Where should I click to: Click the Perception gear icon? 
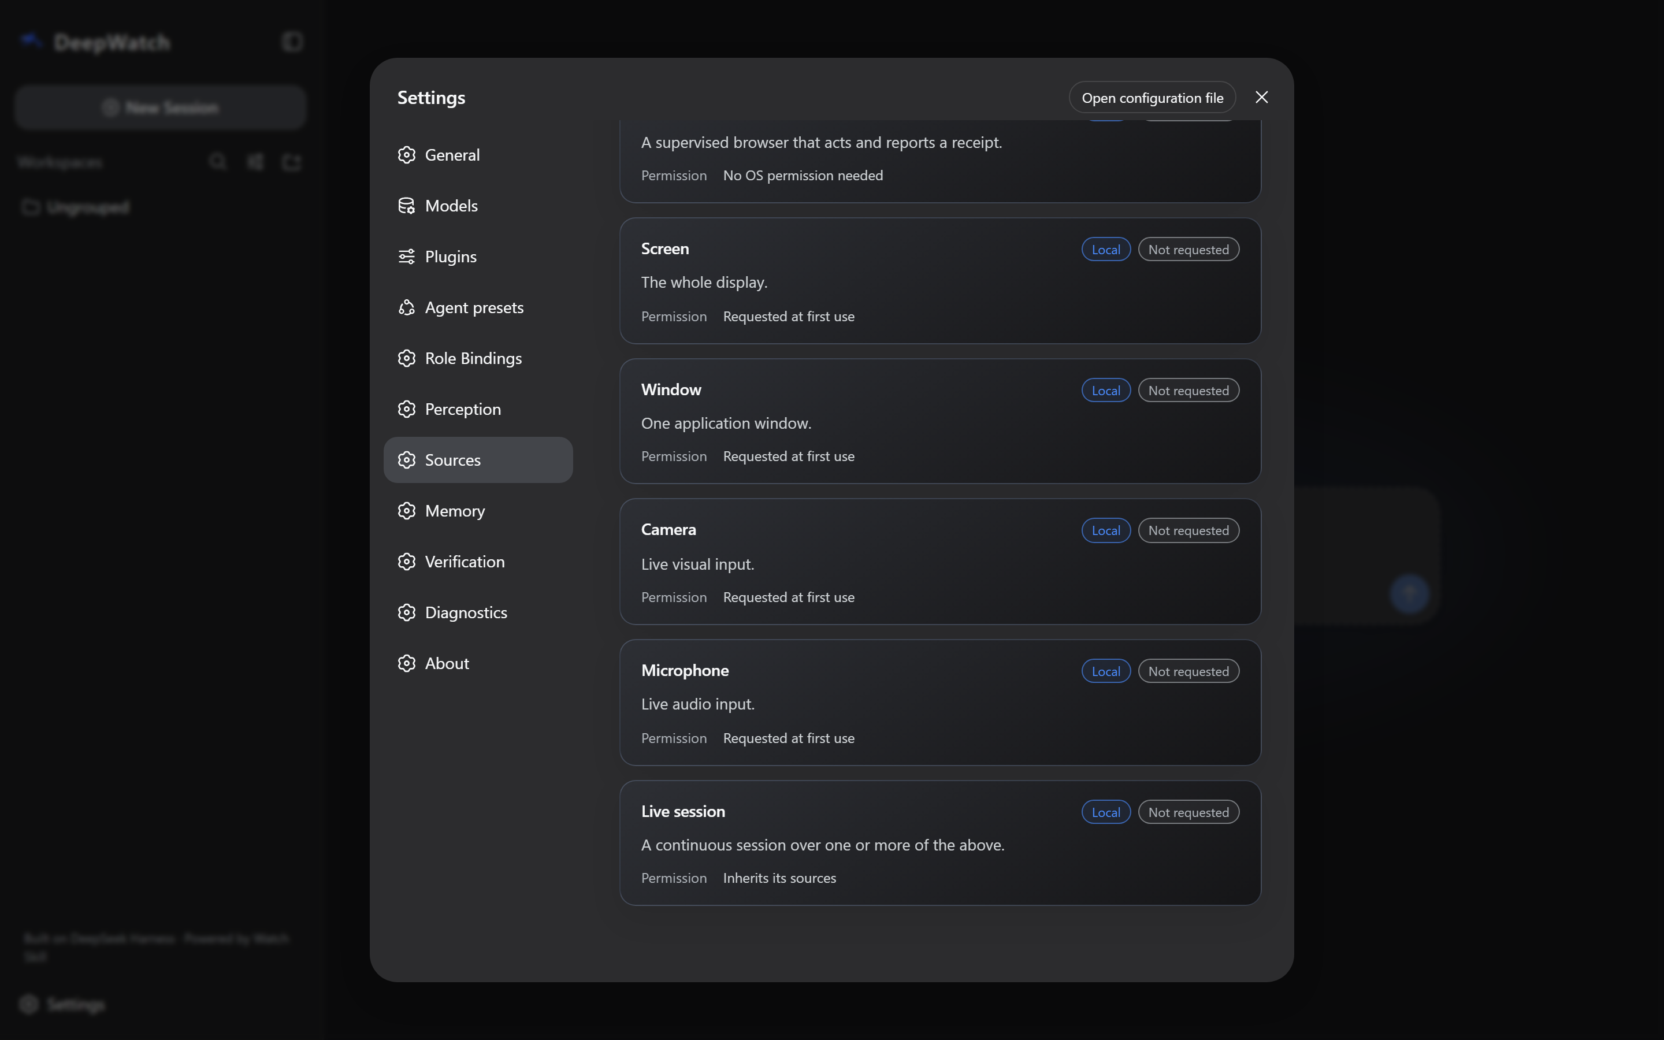[406, 409]
